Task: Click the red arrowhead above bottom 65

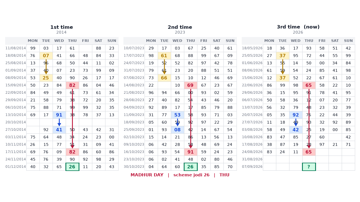Action: (309, 147)
